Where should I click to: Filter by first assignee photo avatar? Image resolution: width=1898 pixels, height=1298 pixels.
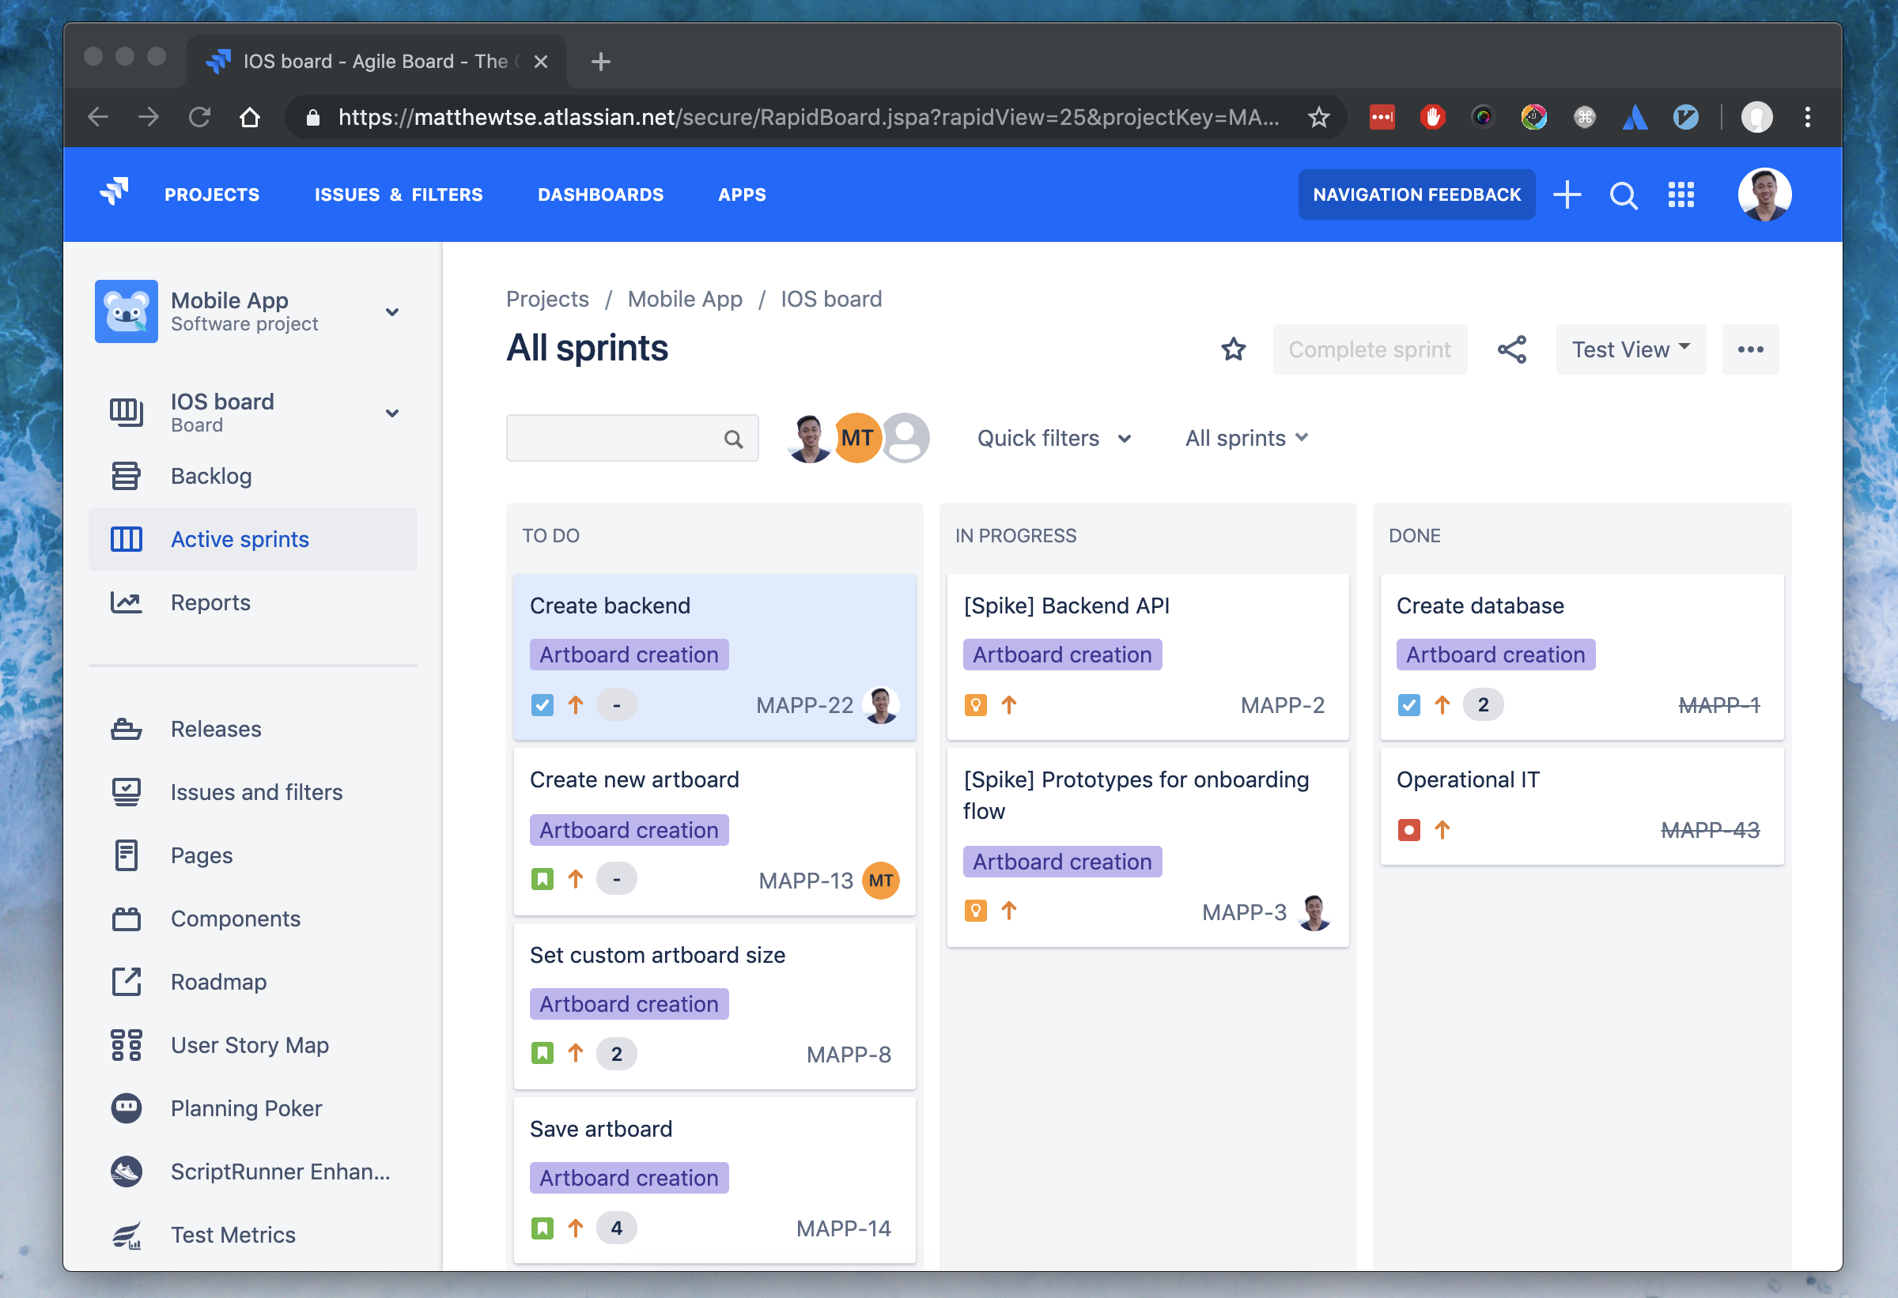(808, 439)
